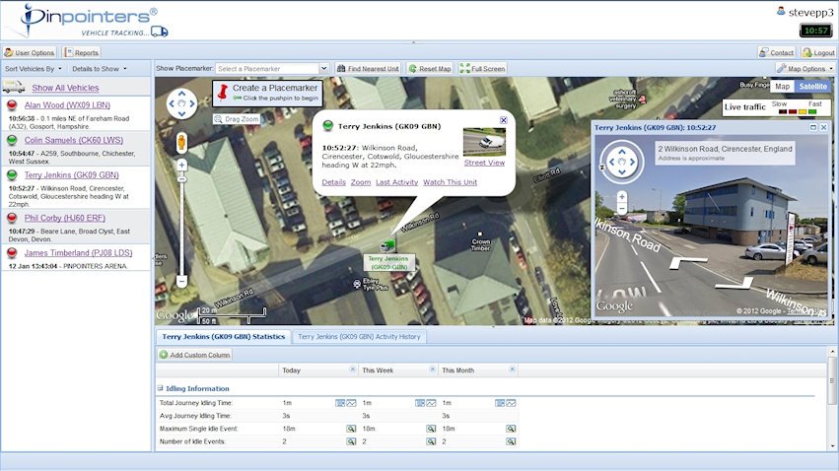Click red status icon beside Alan Wood
Screen dimensions: 839x471
[x=12, y=105]
